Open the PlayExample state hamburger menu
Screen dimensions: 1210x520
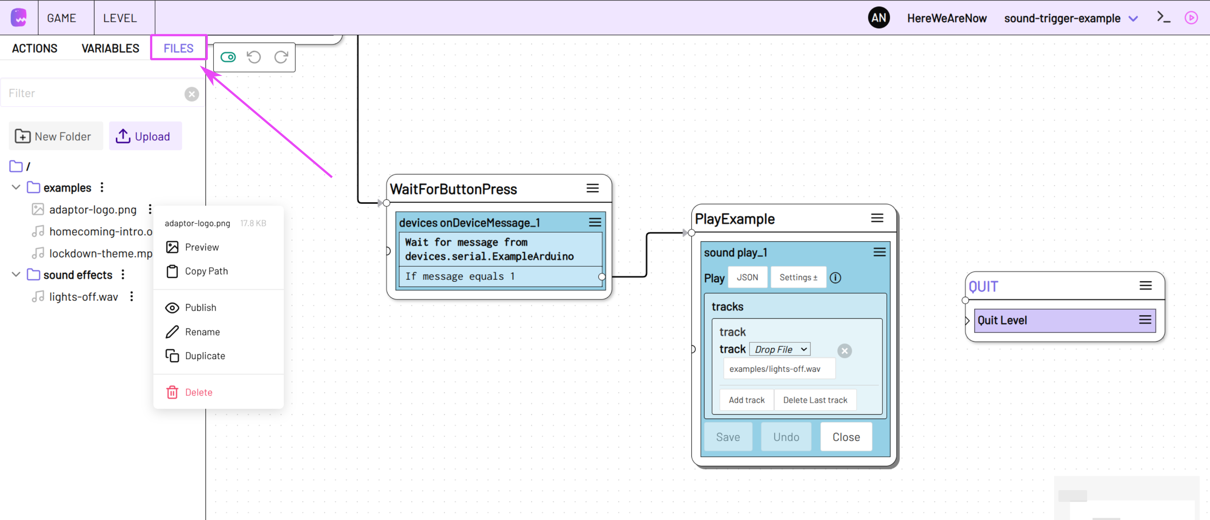(877, 218)
